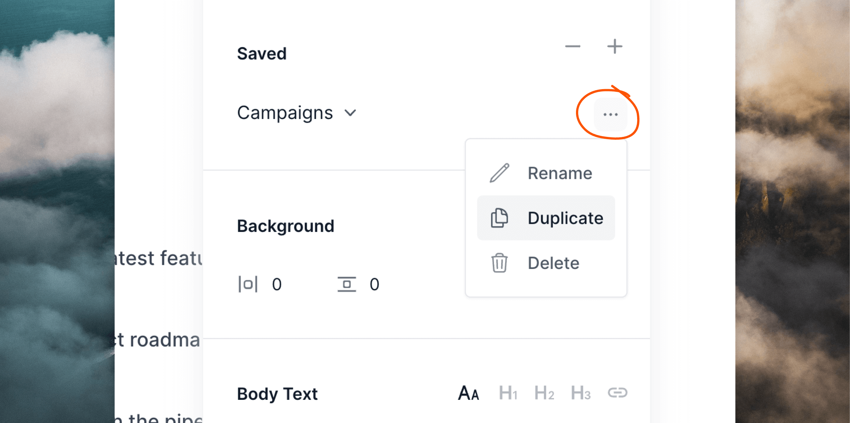
Task: Click the vertical padding value field
Action: point(374,284)
